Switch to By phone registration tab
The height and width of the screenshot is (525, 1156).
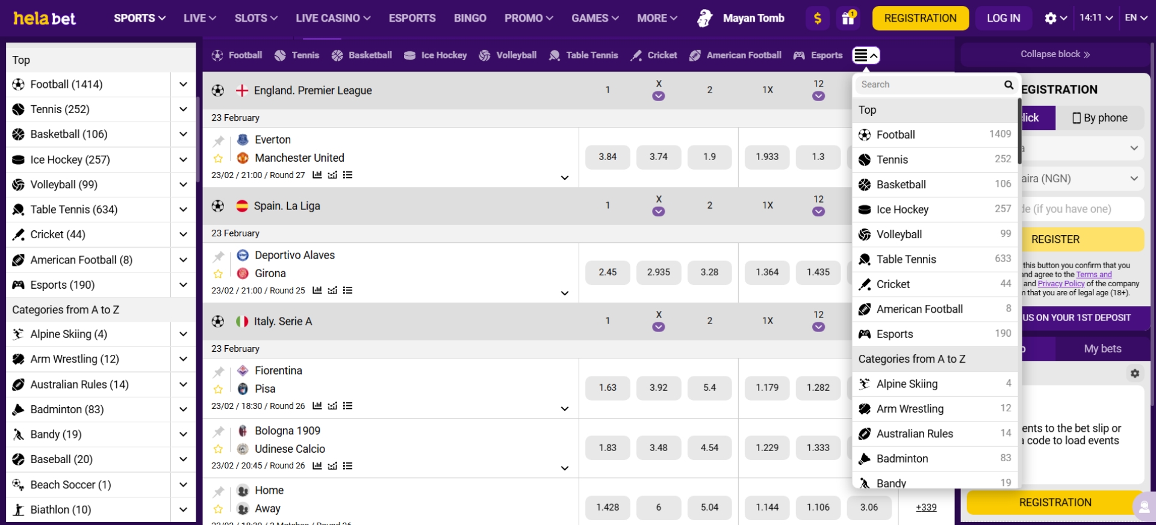click(1100, 118)
